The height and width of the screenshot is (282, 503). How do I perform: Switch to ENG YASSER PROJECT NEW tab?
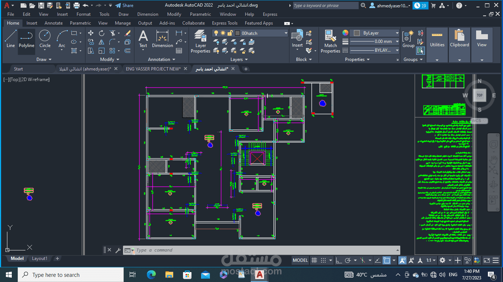click(153, 69)
